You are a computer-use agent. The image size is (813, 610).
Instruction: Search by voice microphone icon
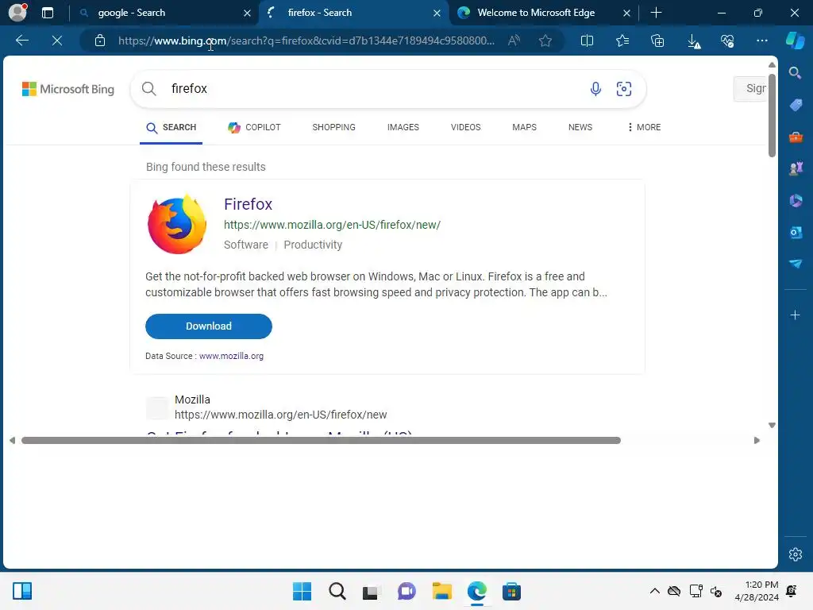[x=595, y=89]
